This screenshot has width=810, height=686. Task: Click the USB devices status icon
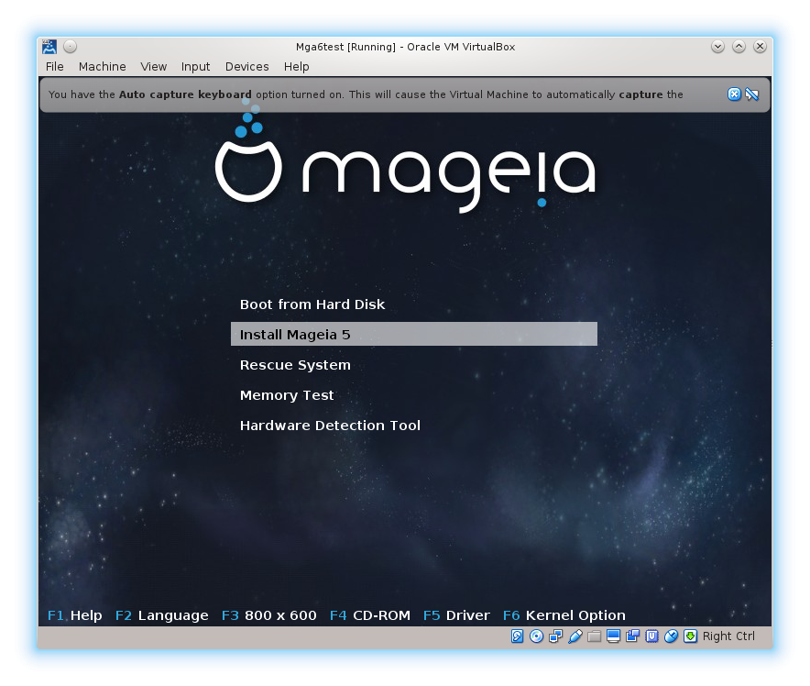click(575, 636)
